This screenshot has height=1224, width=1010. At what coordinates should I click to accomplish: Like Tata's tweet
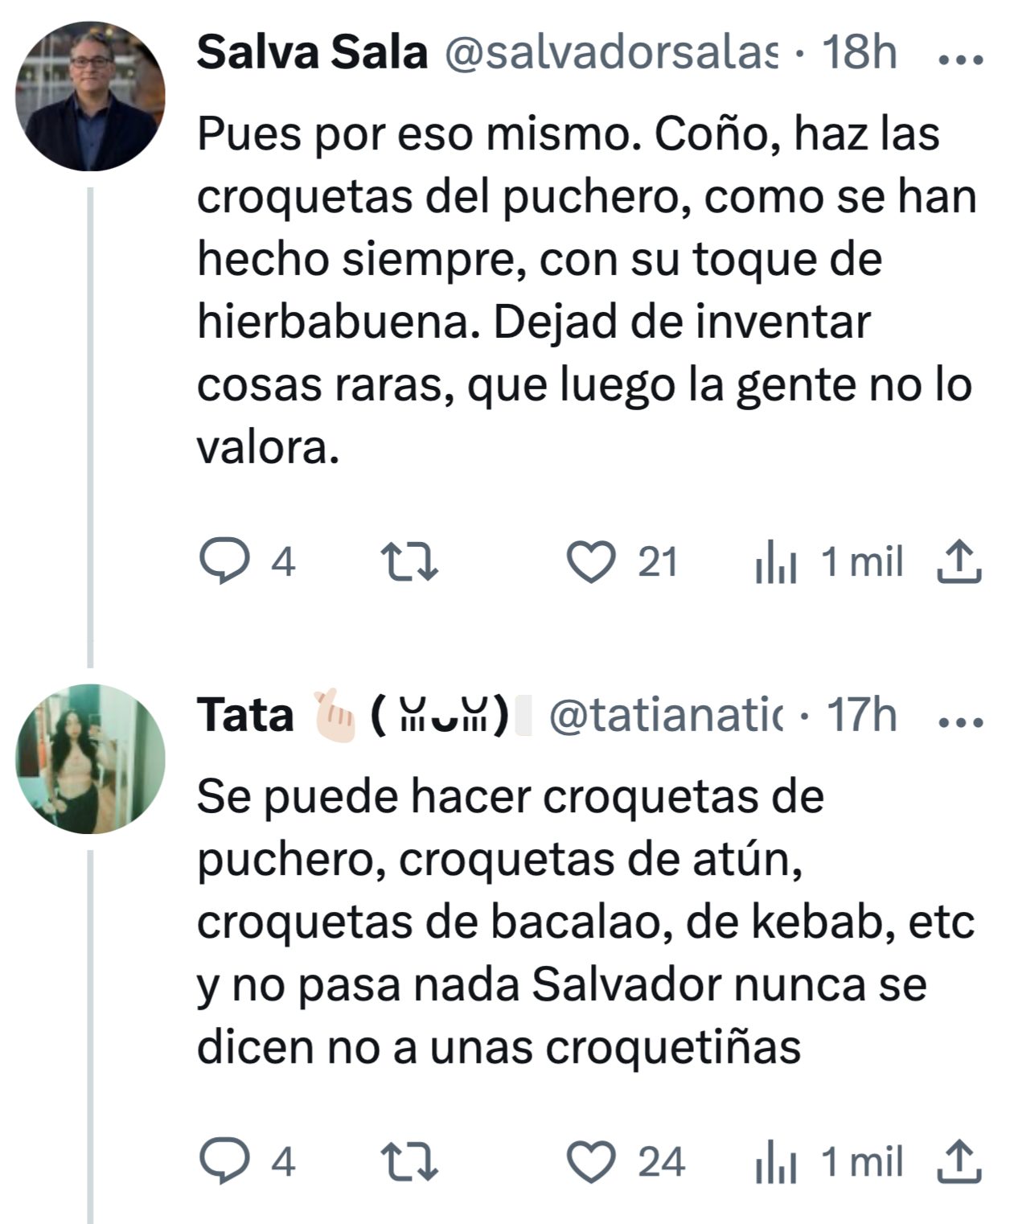coord(591,1162)
